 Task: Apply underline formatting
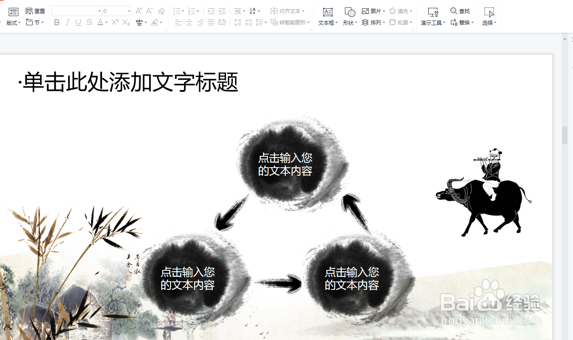point(78,23)
